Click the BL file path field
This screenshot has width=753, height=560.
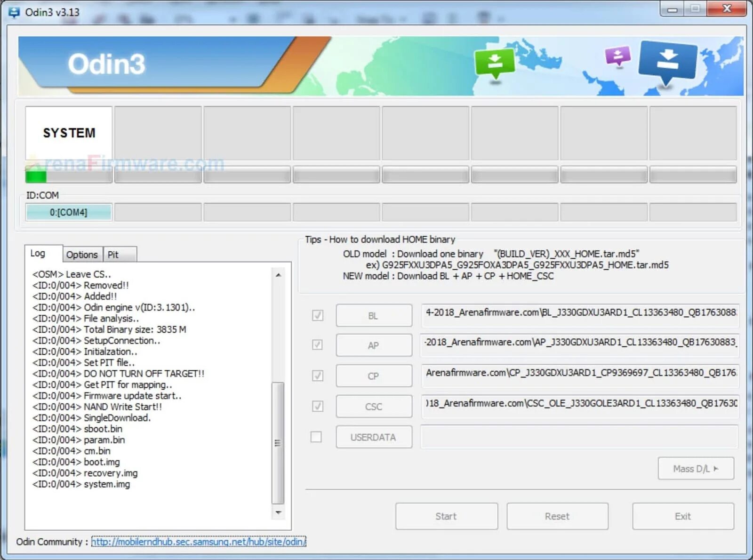click(580, 315)
